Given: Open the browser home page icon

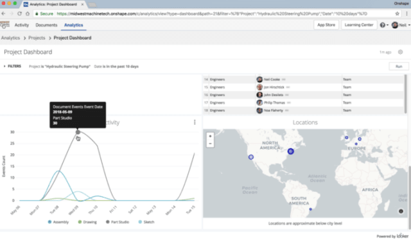Looking at the screenshot, I should pos(28,13).
